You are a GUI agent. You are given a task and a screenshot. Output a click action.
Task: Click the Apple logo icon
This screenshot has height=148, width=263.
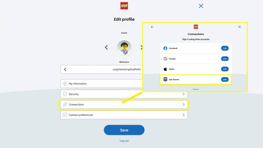coord(165,69)
